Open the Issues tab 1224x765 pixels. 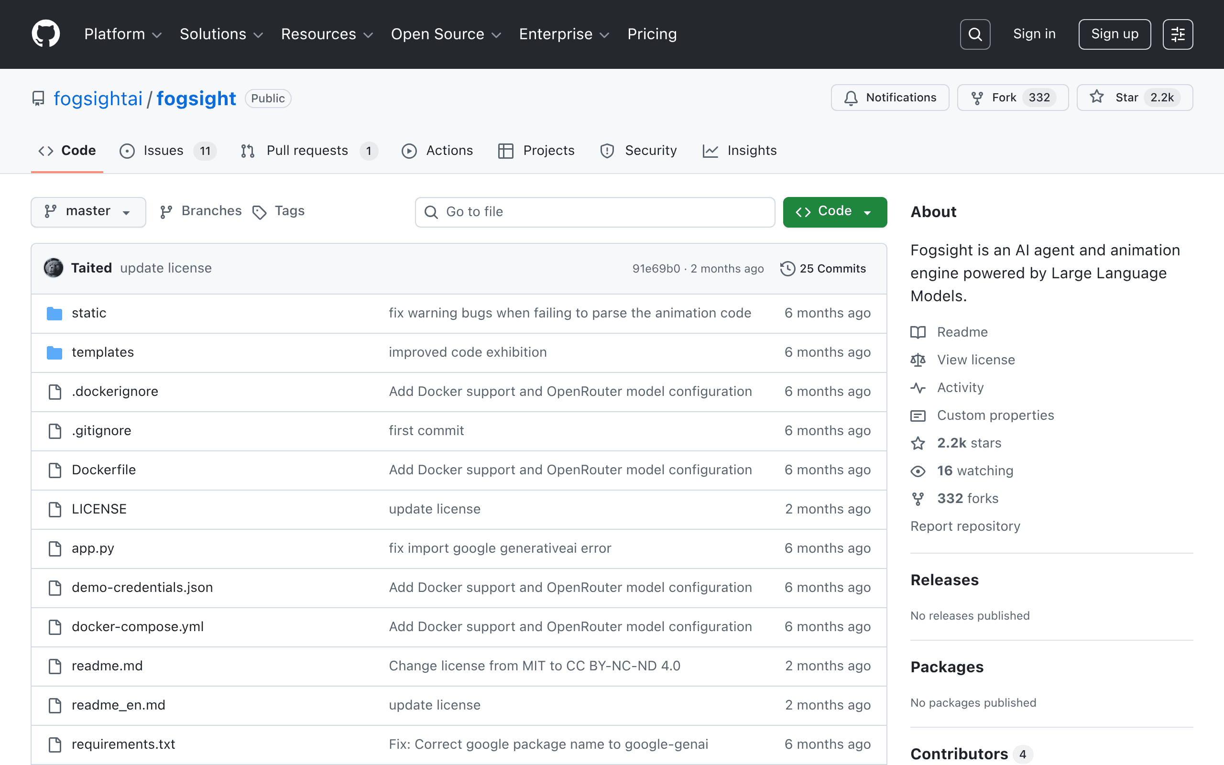[168, 151]
